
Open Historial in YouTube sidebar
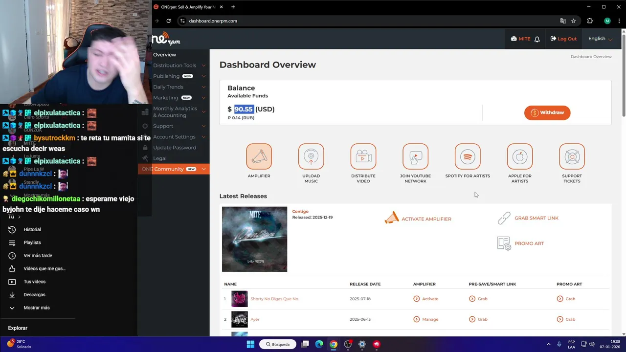32,229
